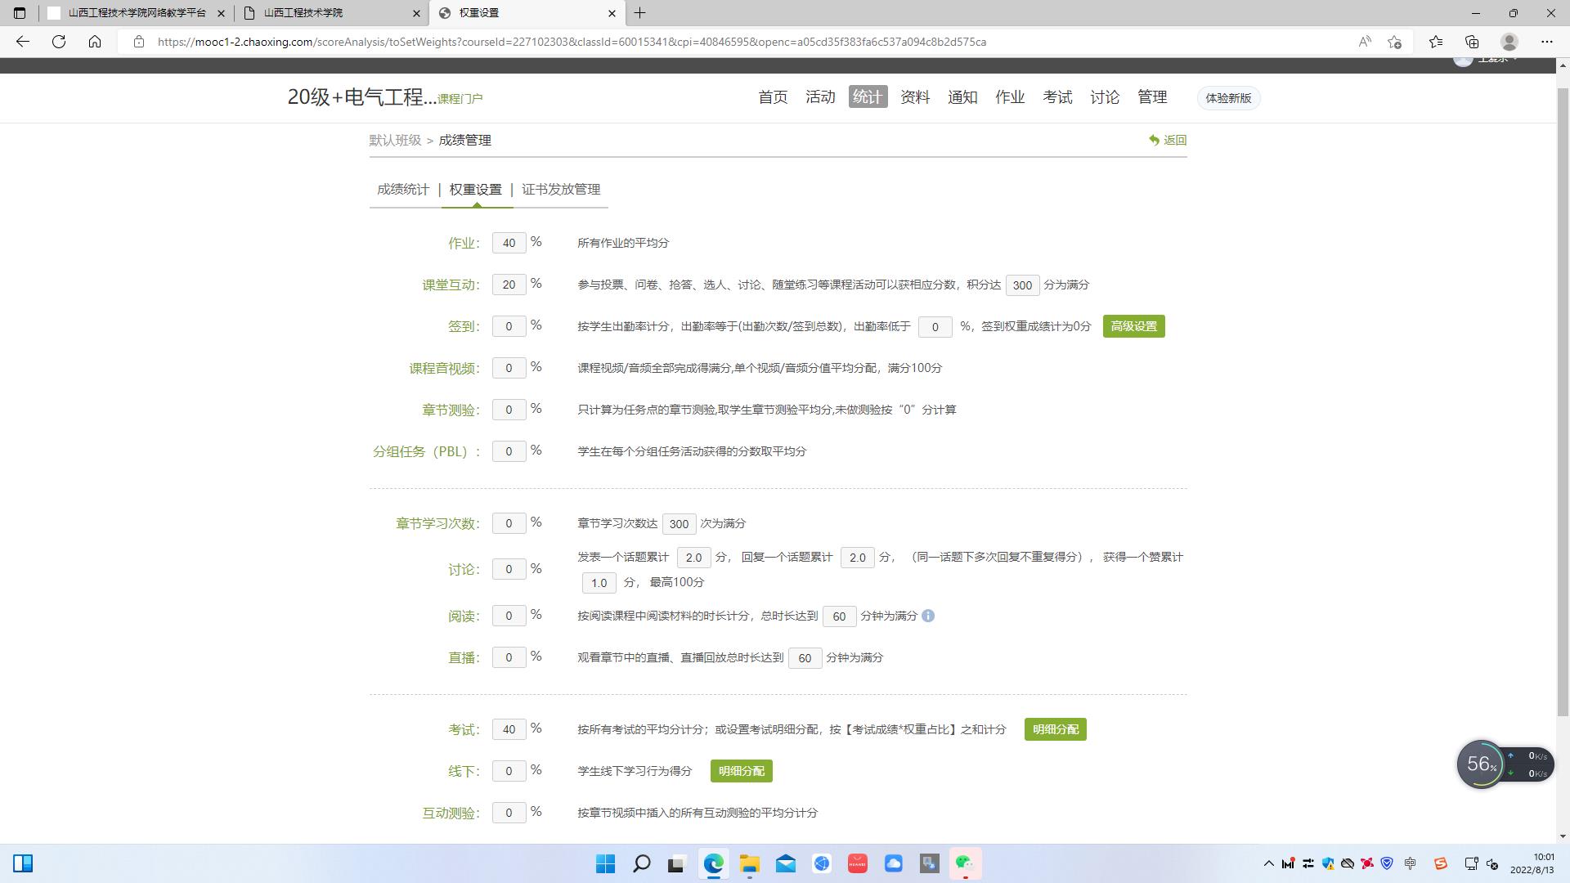The width and height of the screenshot is (1570, 883).
Task: Click 体验新版 button
Action: coord(1228,98)
